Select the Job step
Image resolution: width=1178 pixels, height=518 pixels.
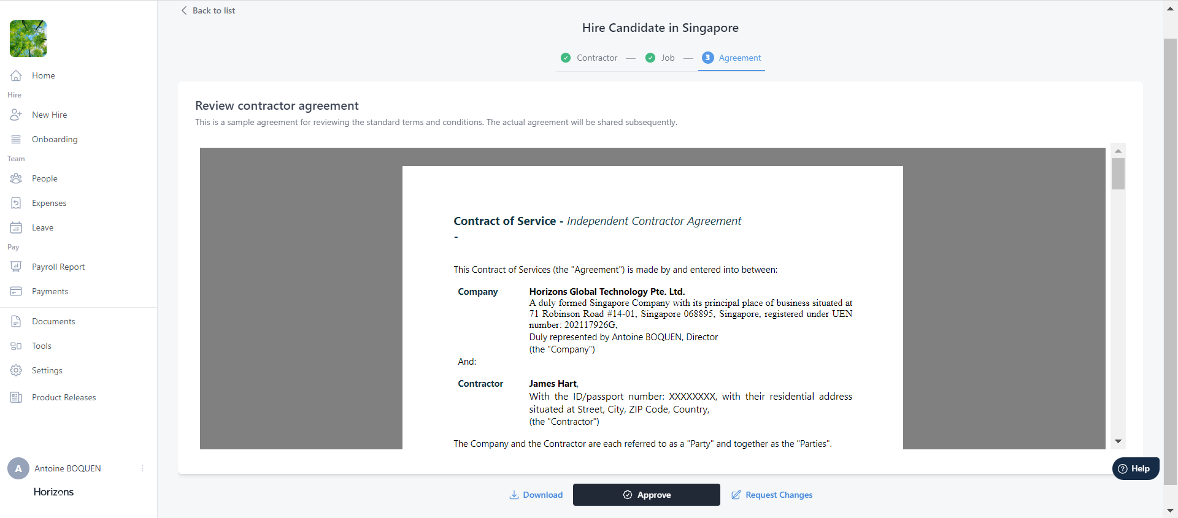(x=660, y=58)
